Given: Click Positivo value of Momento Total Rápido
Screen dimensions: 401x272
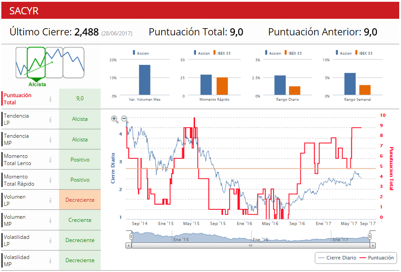Looking at the screenshot, I should coord(80,180).
